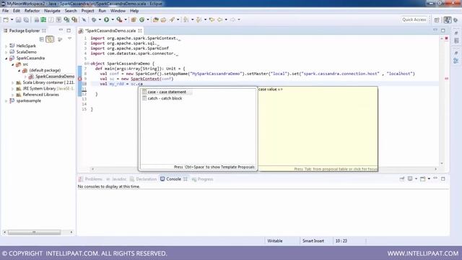
Task: Click the Smart Insert status bar entry
Action: (313, 241)
